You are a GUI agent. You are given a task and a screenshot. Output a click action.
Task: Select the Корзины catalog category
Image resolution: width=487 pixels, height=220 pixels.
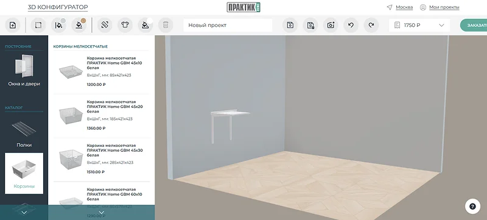pos(24,173)
